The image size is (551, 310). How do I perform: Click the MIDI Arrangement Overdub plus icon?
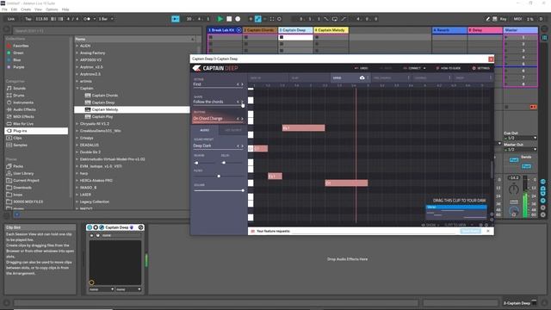point(251,19)
